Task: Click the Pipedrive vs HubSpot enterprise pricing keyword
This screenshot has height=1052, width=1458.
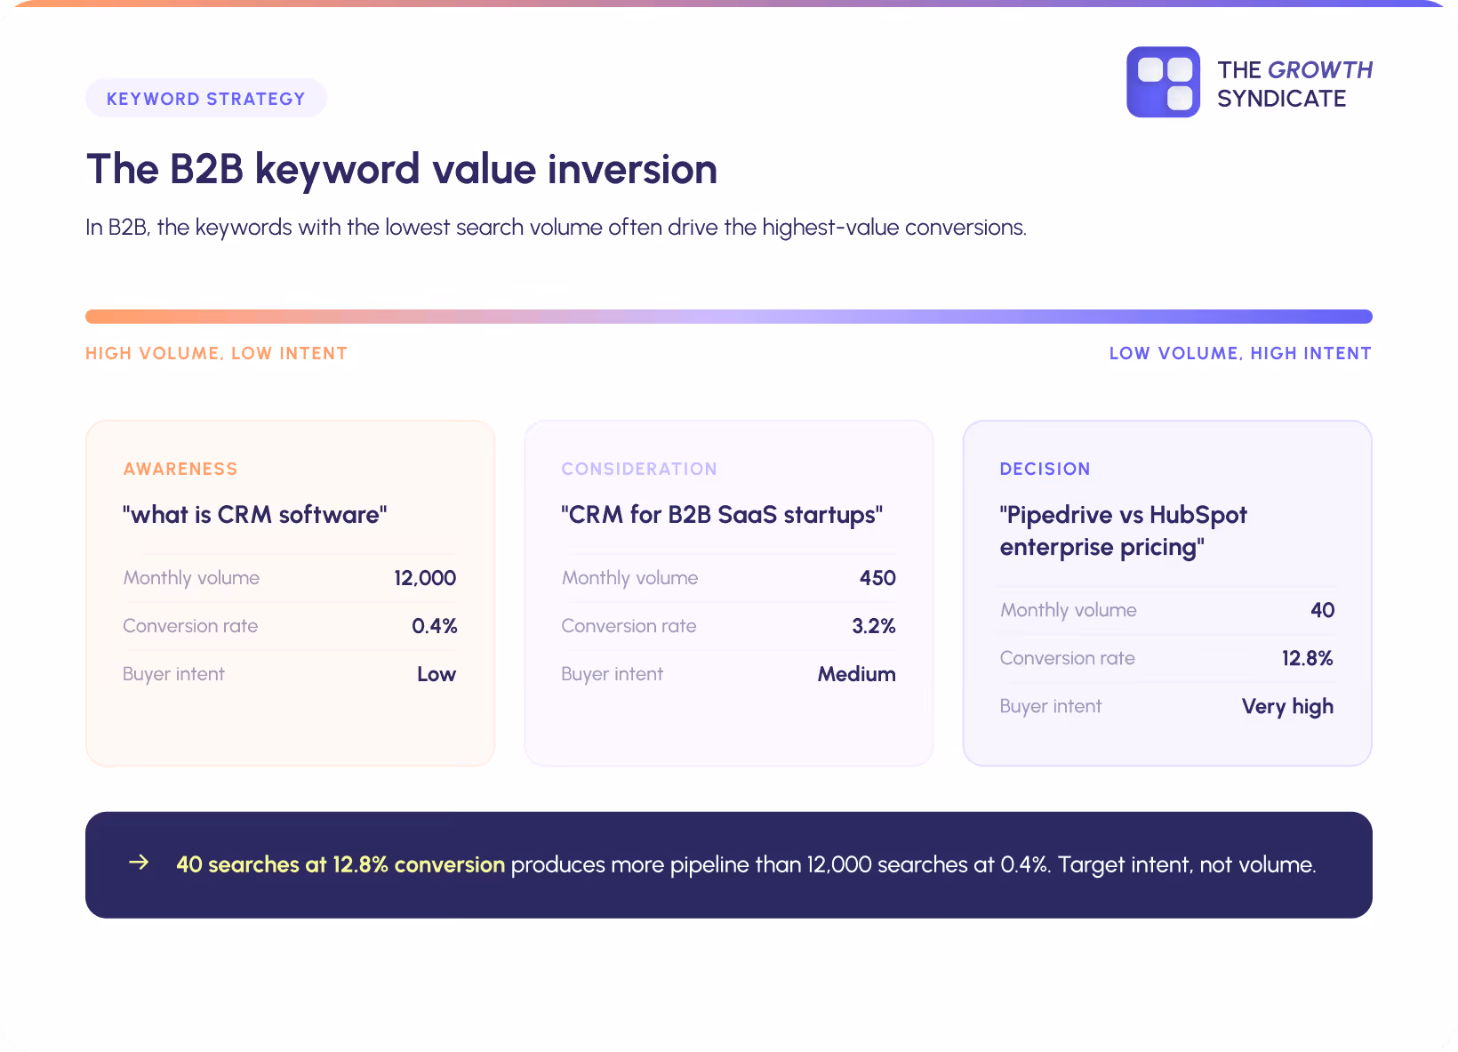Action: pos(1124,531)
